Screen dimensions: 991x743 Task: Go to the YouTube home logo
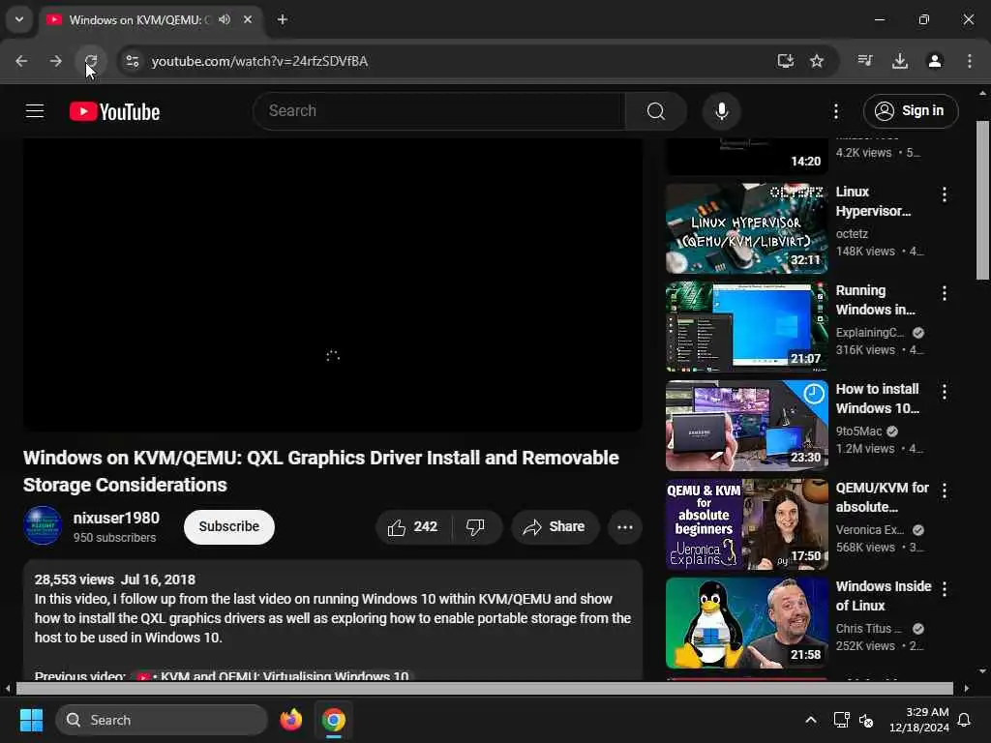[x=114, y=112]
